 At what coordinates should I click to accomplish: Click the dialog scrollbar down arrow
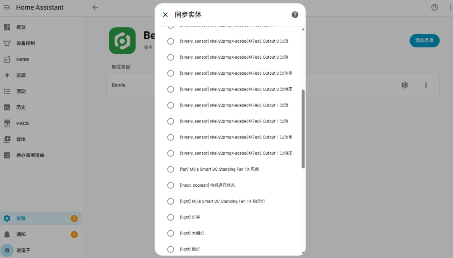click(x=303, y=253)
